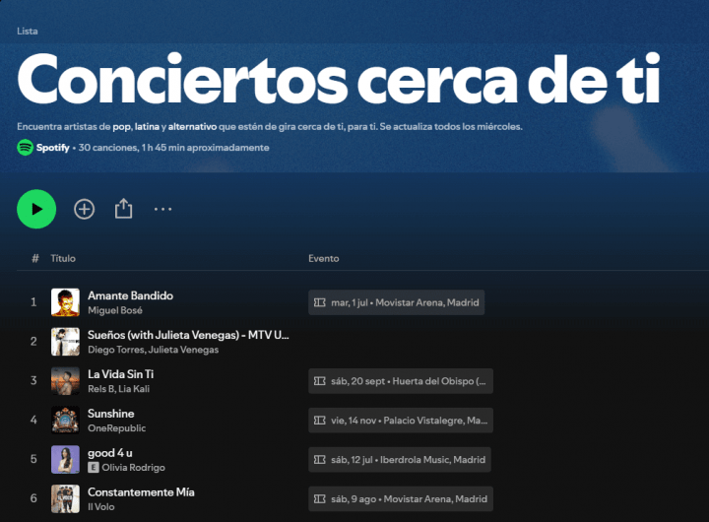
Task: Open artist Rels B
Action: pyautogui.click(x=100, y=389)
